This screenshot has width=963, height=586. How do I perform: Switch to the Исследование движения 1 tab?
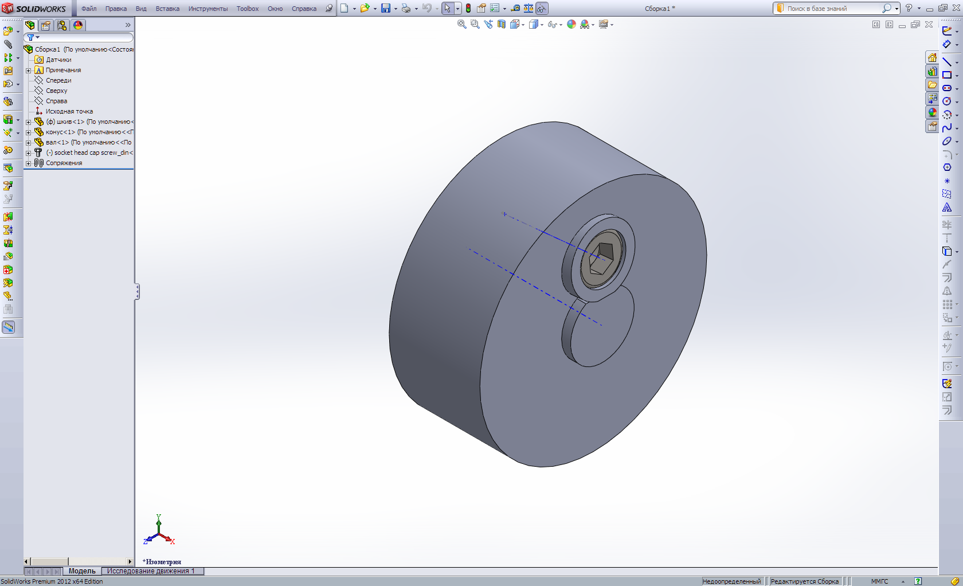tap(152, 571)
